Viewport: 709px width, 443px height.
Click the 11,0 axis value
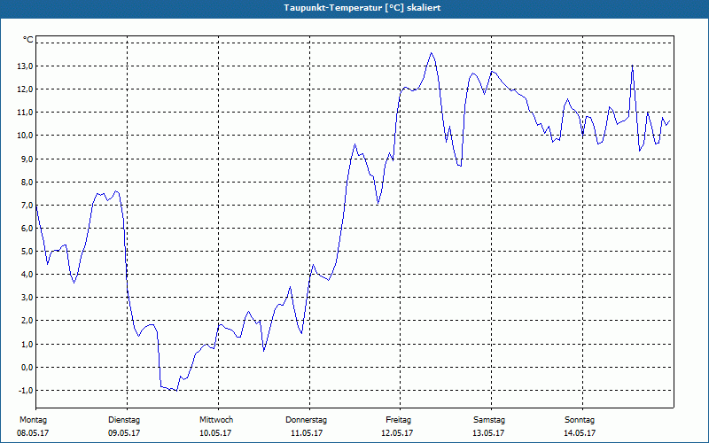click(25, 113)
